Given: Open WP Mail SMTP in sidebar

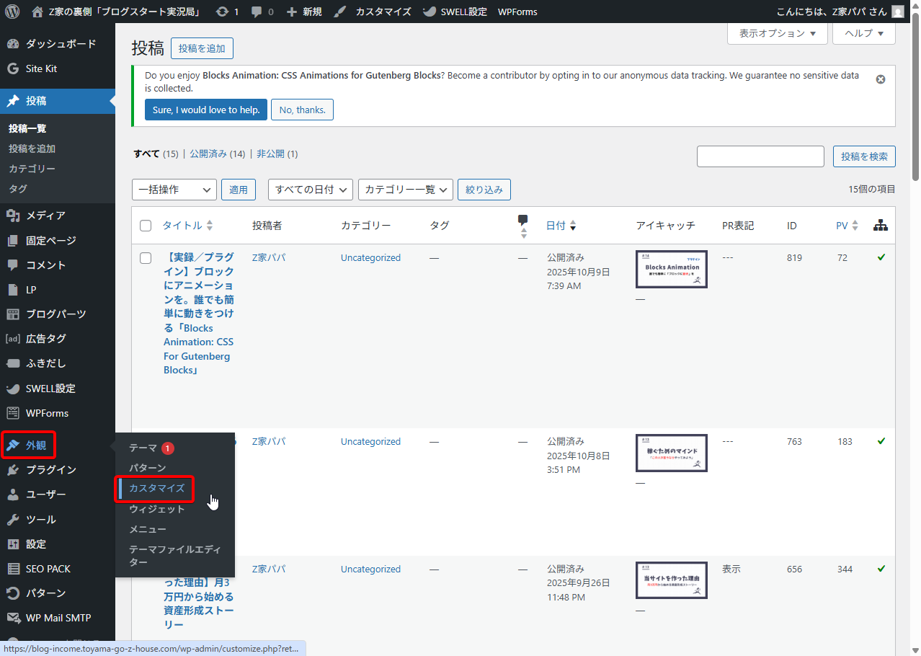Looking at the screenshot, I should [58, 618].
